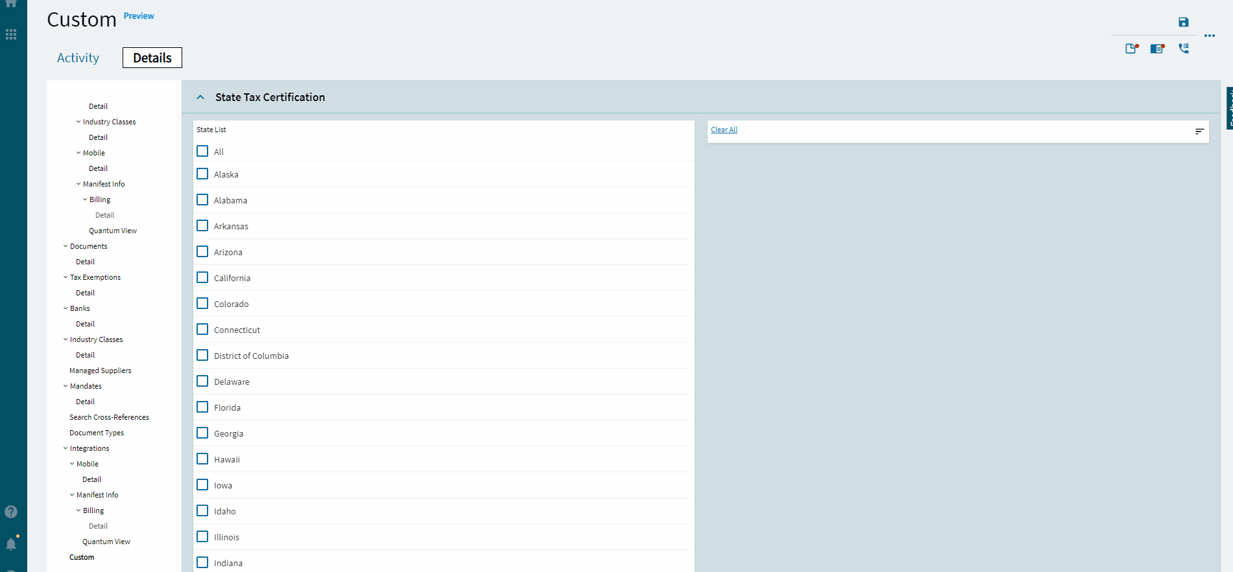Open Detail under Tax Exemptions

pyautogui.click(x=85, y=293)
